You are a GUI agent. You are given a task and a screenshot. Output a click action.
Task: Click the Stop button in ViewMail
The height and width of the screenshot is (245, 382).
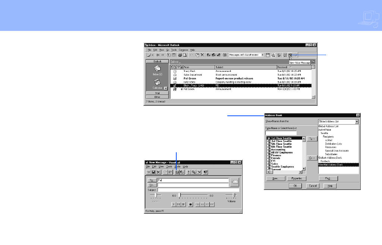[x=183, y=205]
